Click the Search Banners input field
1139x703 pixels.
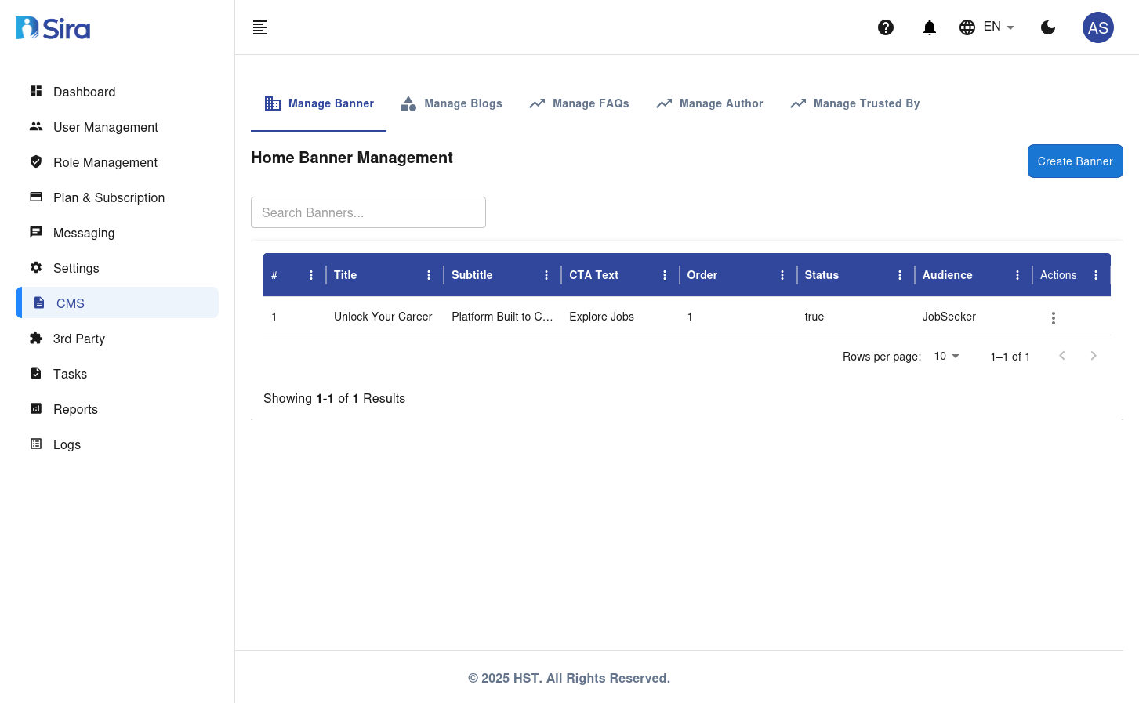coord(368,212)
